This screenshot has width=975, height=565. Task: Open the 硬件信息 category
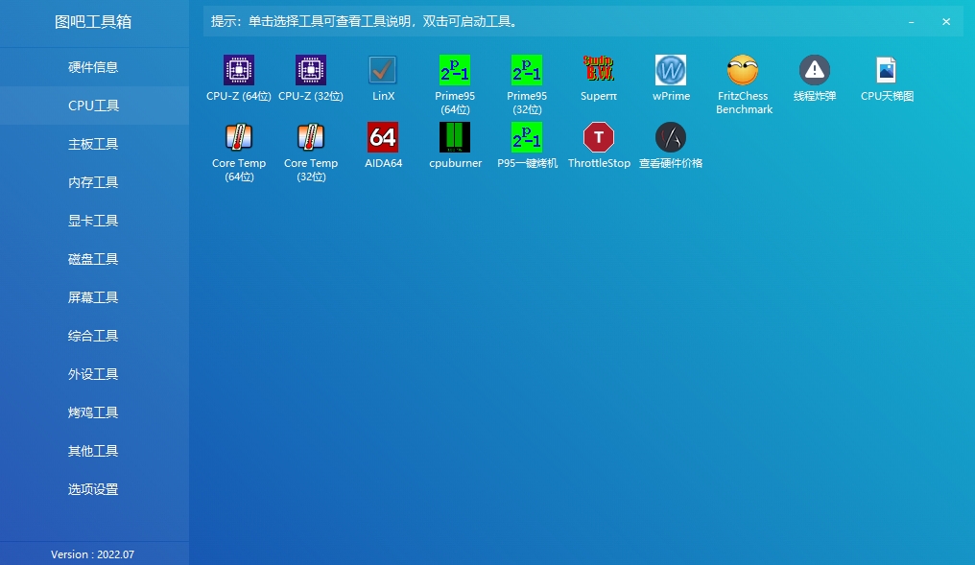94,67
